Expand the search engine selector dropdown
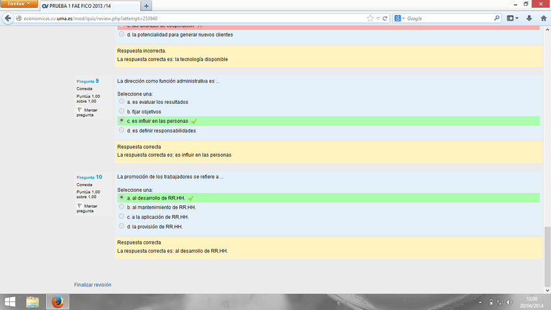Viewport: 551px width, 310px height. [400, 18]
